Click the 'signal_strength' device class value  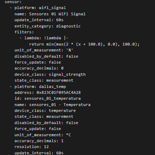(67, 74)
